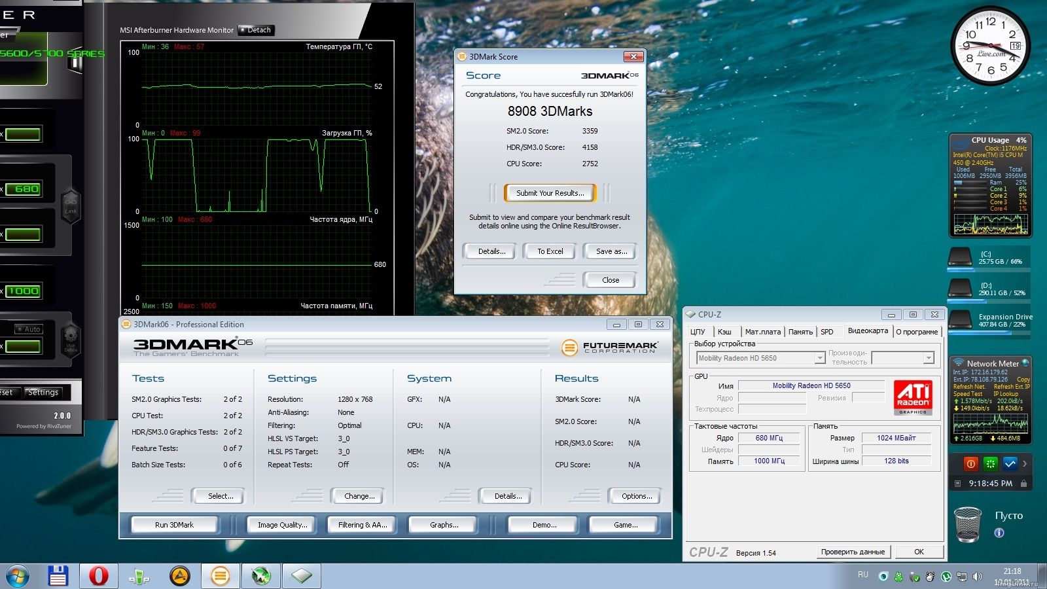Click the Network Meter globe icon
The width and height of the screenshot is (1047, 589).
coord(1025,363)
